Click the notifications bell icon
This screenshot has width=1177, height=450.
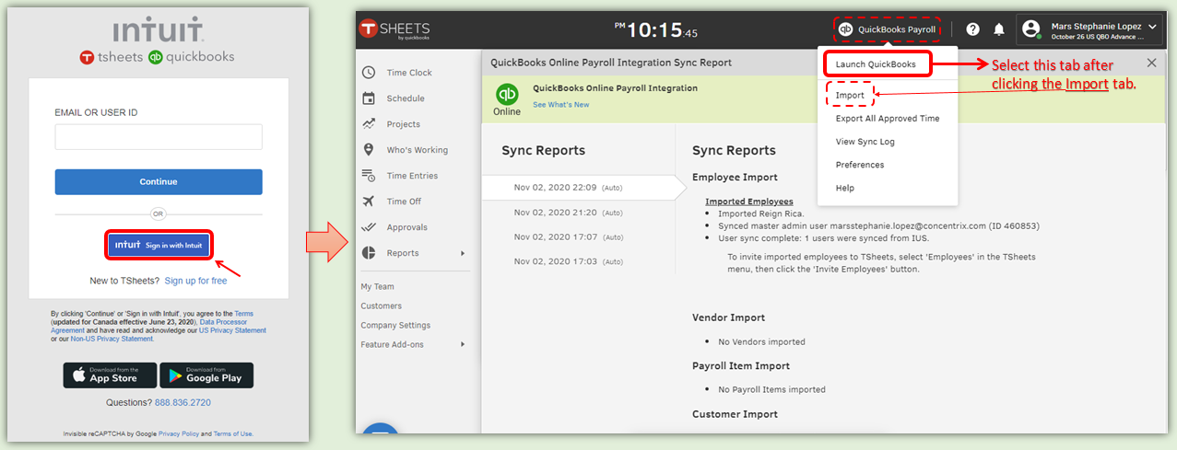[999, 29]
